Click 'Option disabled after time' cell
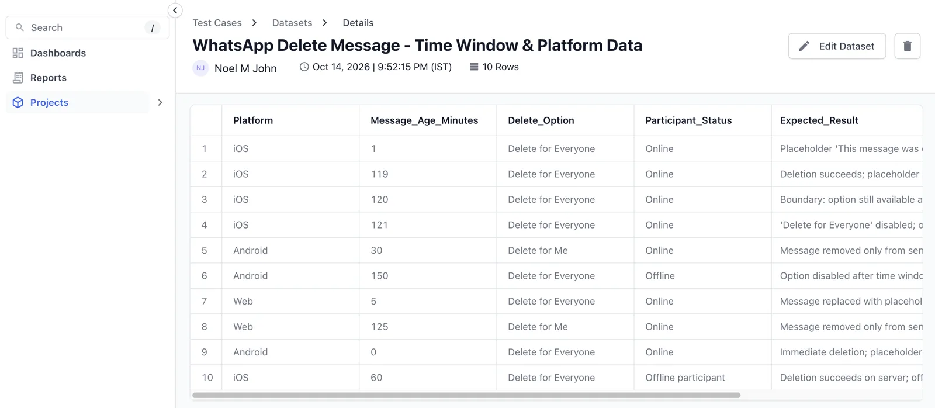The image size is (935, 408). tap(847, 276)
